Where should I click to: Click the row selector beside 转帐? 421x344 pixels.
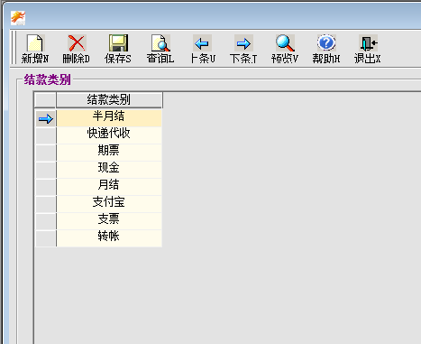(x=45, y=238)
